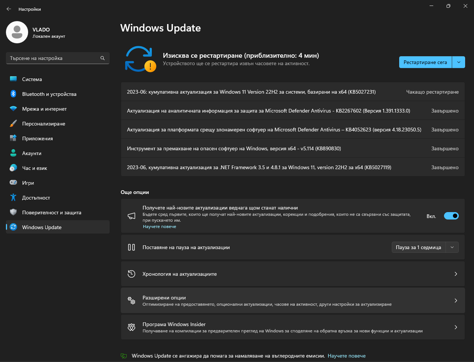Image resolution: width=474 pixels, height=362 pixels.
Task: Navigate to Приложения in the sidebar
Action: [58, 138]
